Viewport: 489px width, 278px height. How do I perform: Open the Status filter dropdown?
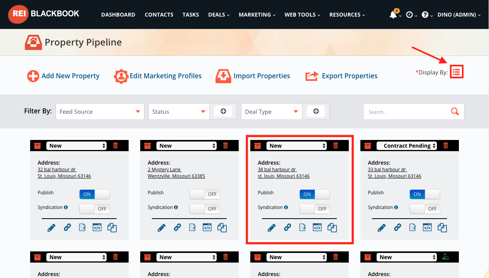tap(179, 111)
